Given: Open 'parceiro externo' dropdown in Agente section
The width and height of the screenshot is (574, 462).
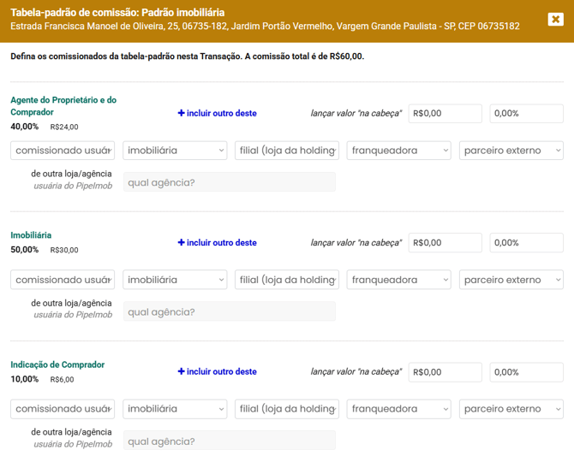Looking at the screenshot, I should pyautogui.click(x=511, y=151).
